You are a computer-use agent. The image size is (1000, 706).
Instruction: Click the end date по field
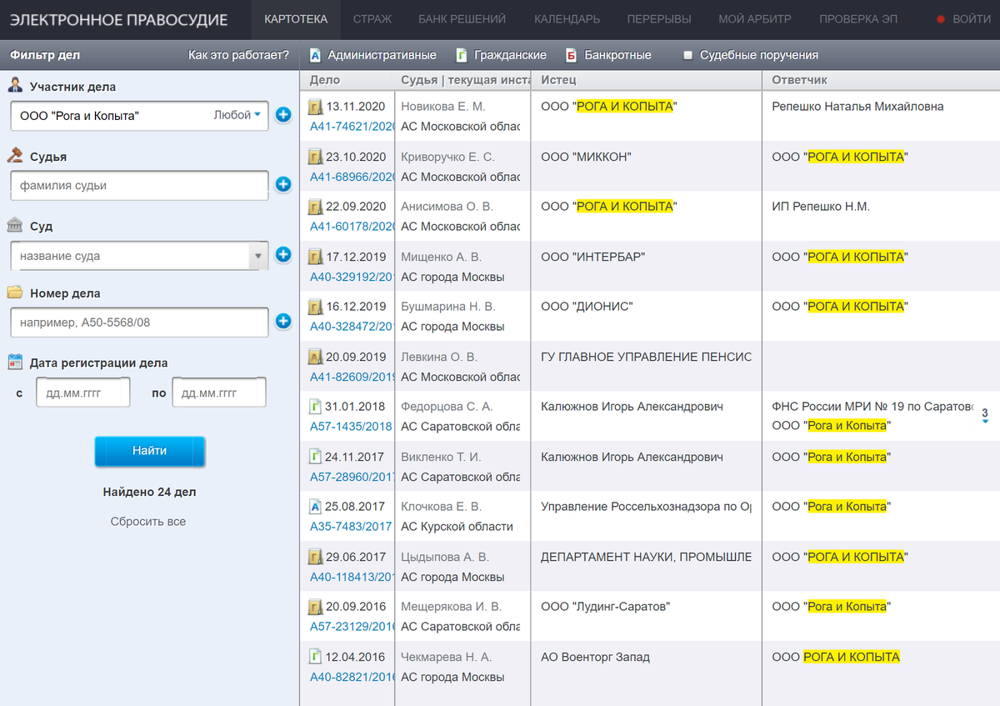click(x=219, y=393)
